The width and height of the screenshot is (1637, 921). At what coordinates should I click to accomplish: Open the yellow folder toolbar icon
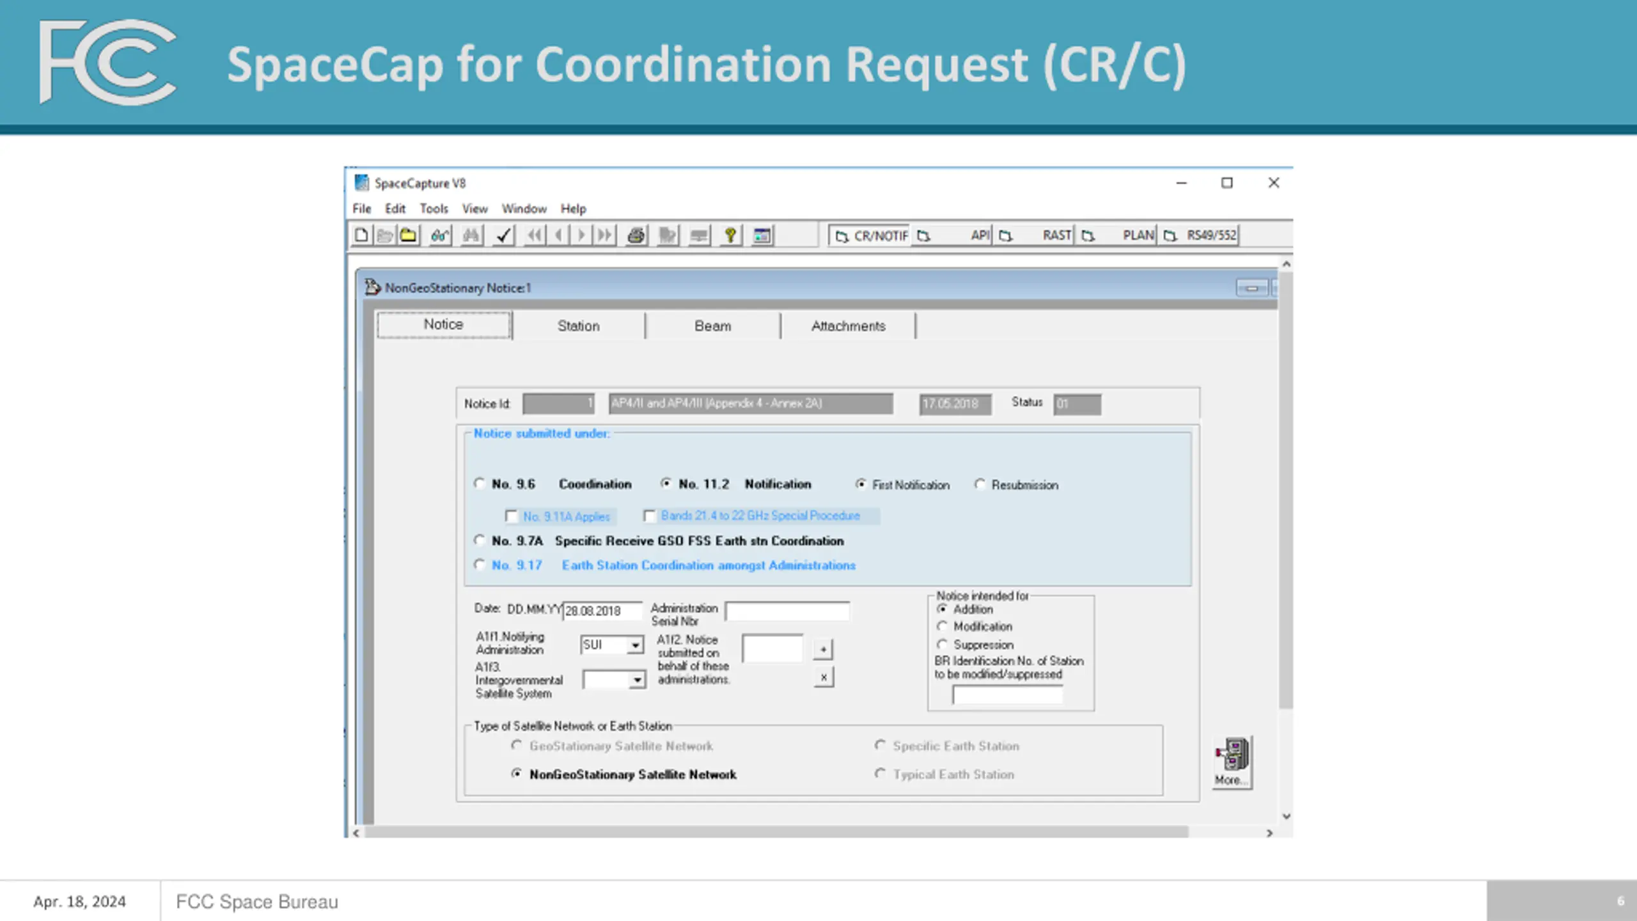[x=408, y=235]
